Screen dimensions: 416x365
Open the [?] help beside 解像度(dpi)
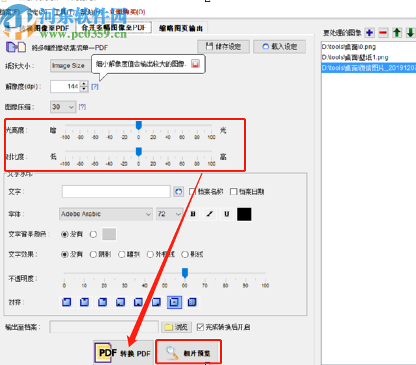[95, 86]
